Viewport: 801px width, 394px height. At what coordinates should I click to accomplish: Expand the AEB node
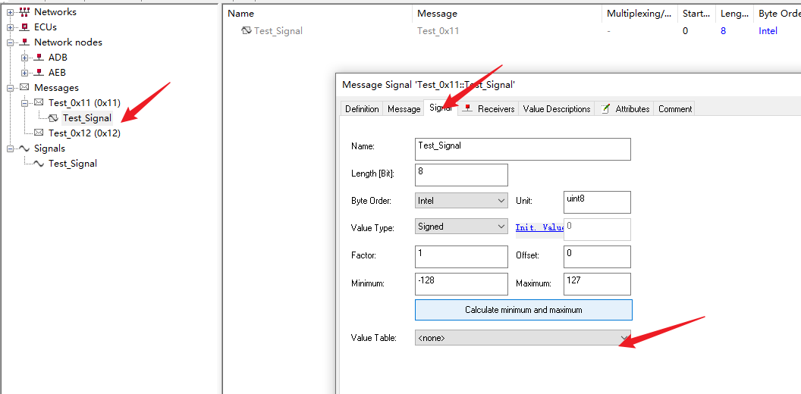pos(24,73)
